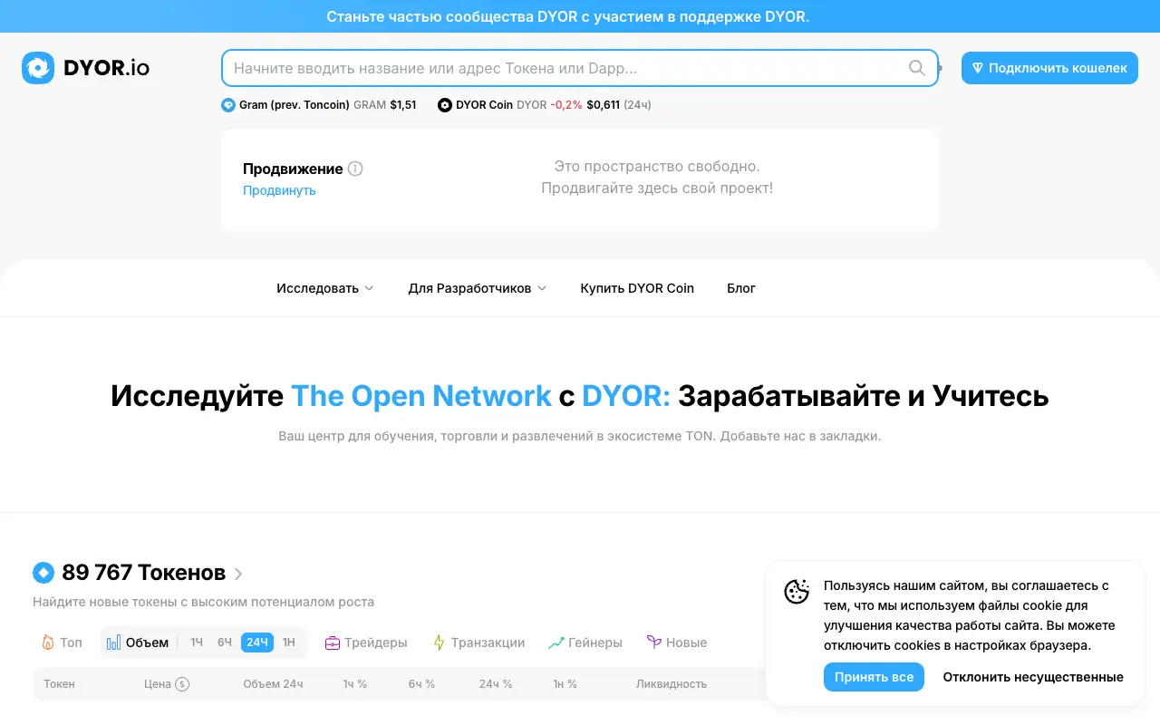This screenshot has width=1160, height=725.
Task: Click the Продвинуть link
Action: (x=279, y=190)
